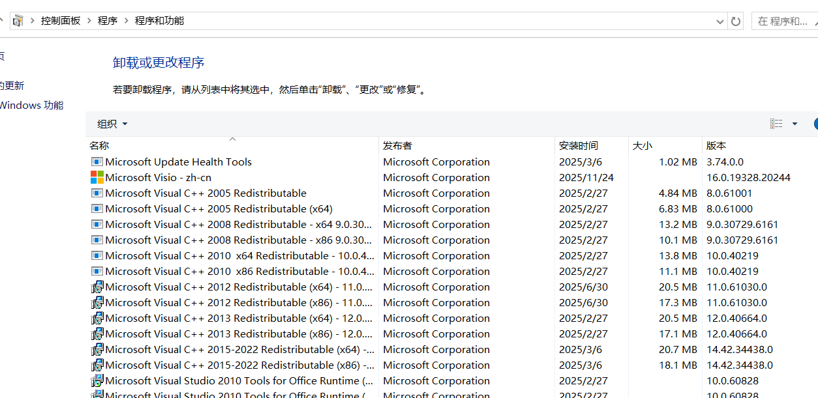Image resolution: width=818 pixels, height=398 pixels.
Task: Click version 10.0.60828 in last full row
Action: point(733,380)
